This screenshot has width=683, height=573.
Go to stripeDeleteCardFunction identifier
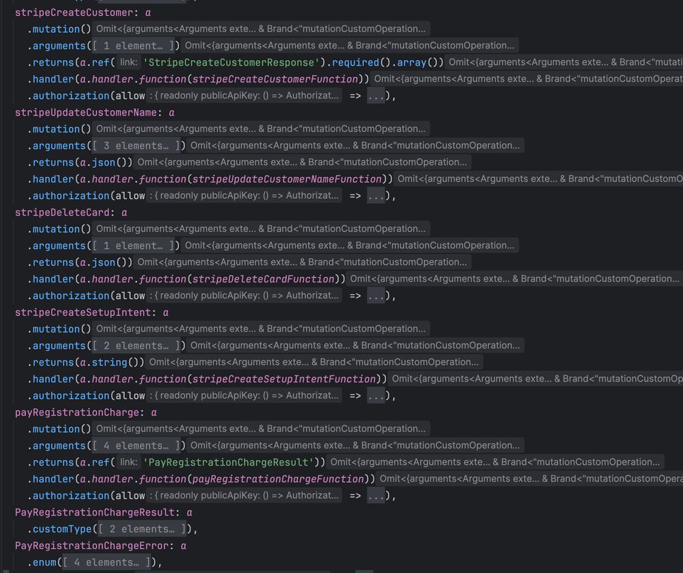click(x=264, y=279)
